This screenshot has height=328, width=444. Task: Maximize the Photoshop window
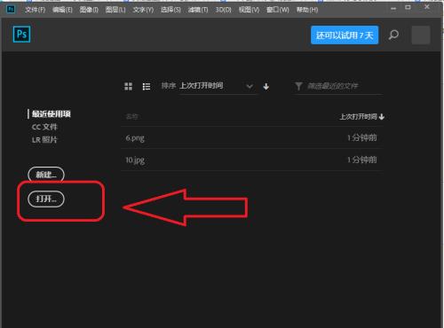click(x=408, y=7)
